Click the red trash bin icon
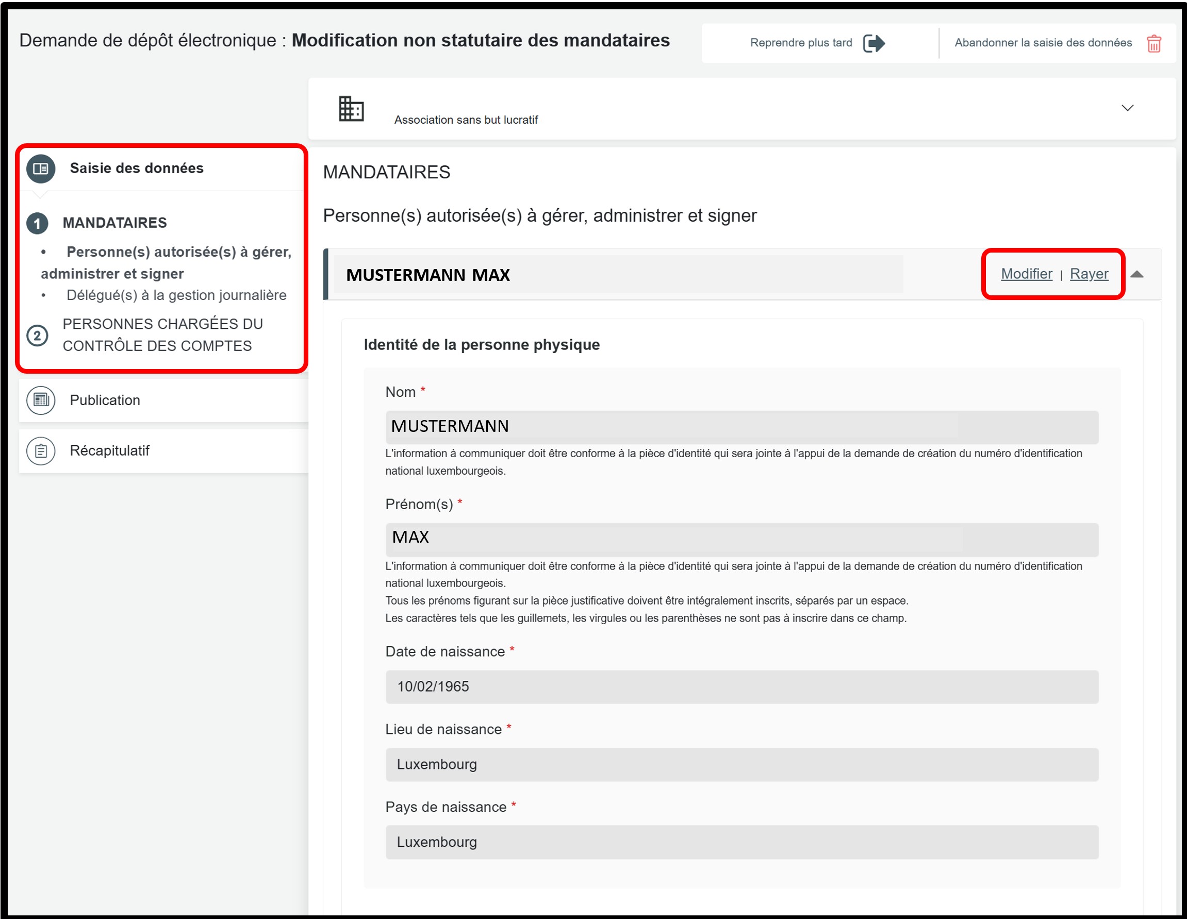 1154,43
